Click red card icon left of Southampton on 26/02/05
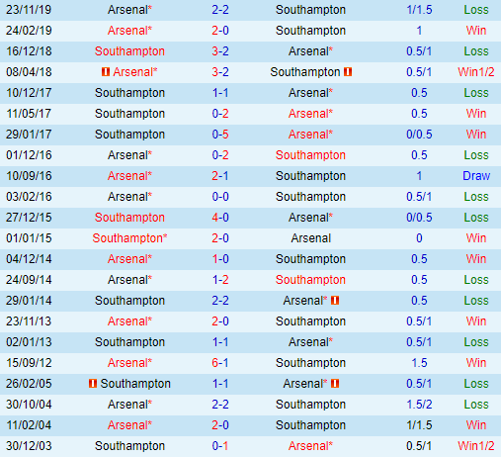 (x=93, y=383)
